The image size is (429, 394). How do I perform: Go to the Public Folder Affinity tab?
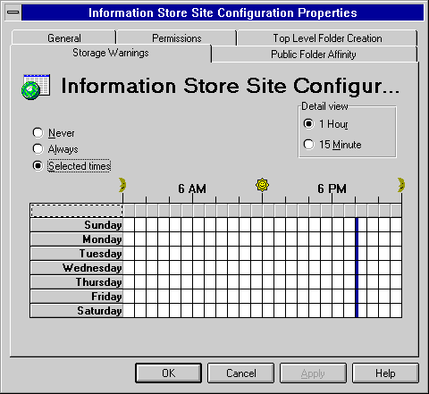click(x=314, y=54)
